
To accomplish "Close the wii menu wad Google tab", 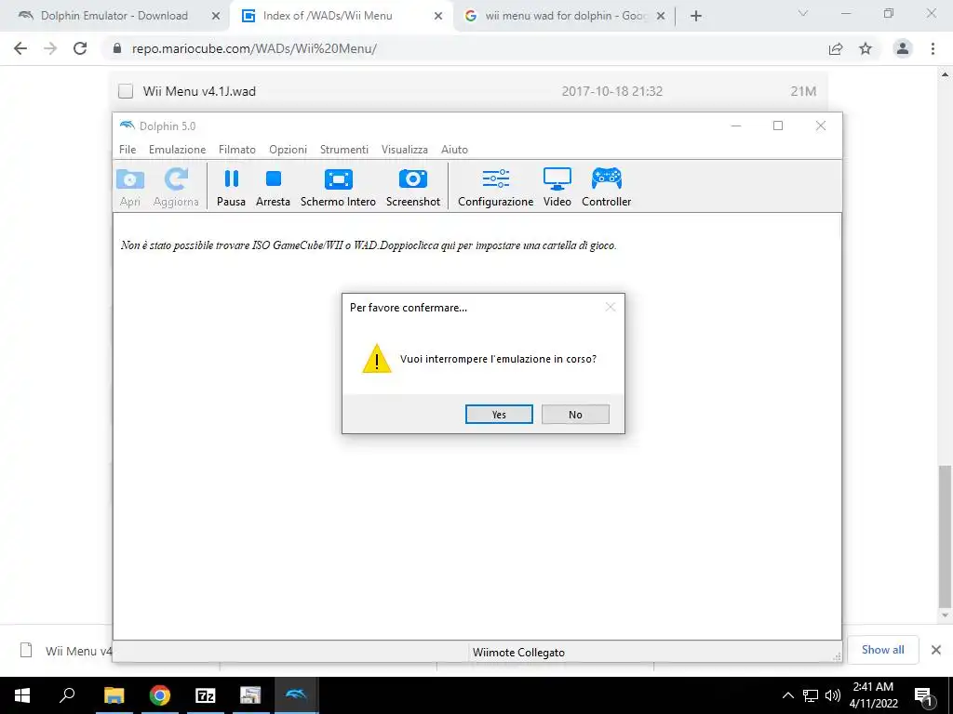I will click(x=662, y=17).
